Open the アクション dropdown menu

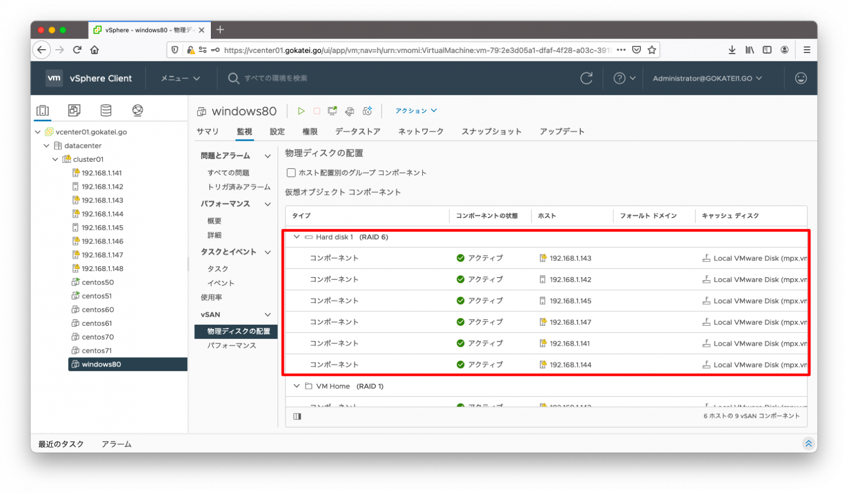[x=415, y=110]
